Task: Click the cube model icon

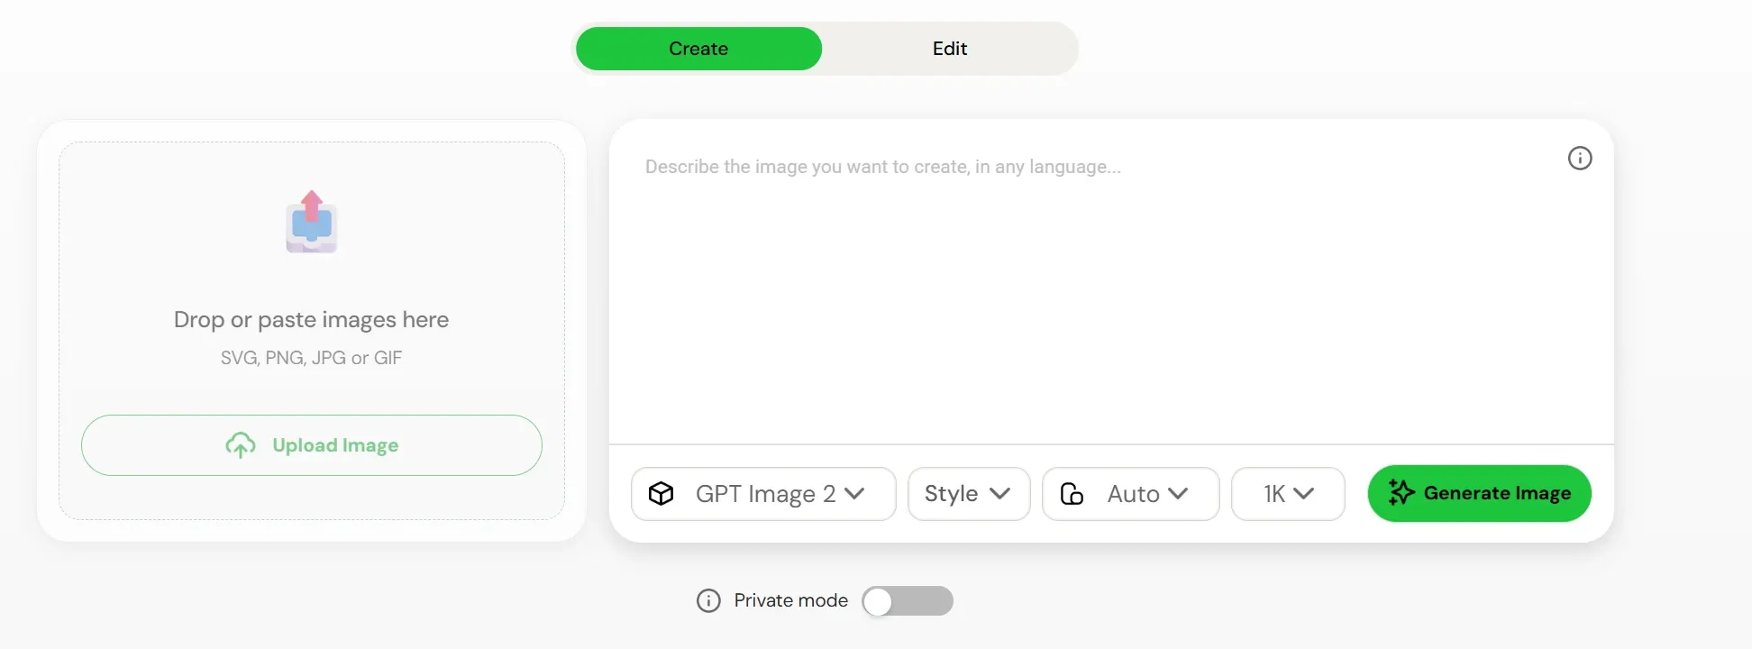Action: 662,494
